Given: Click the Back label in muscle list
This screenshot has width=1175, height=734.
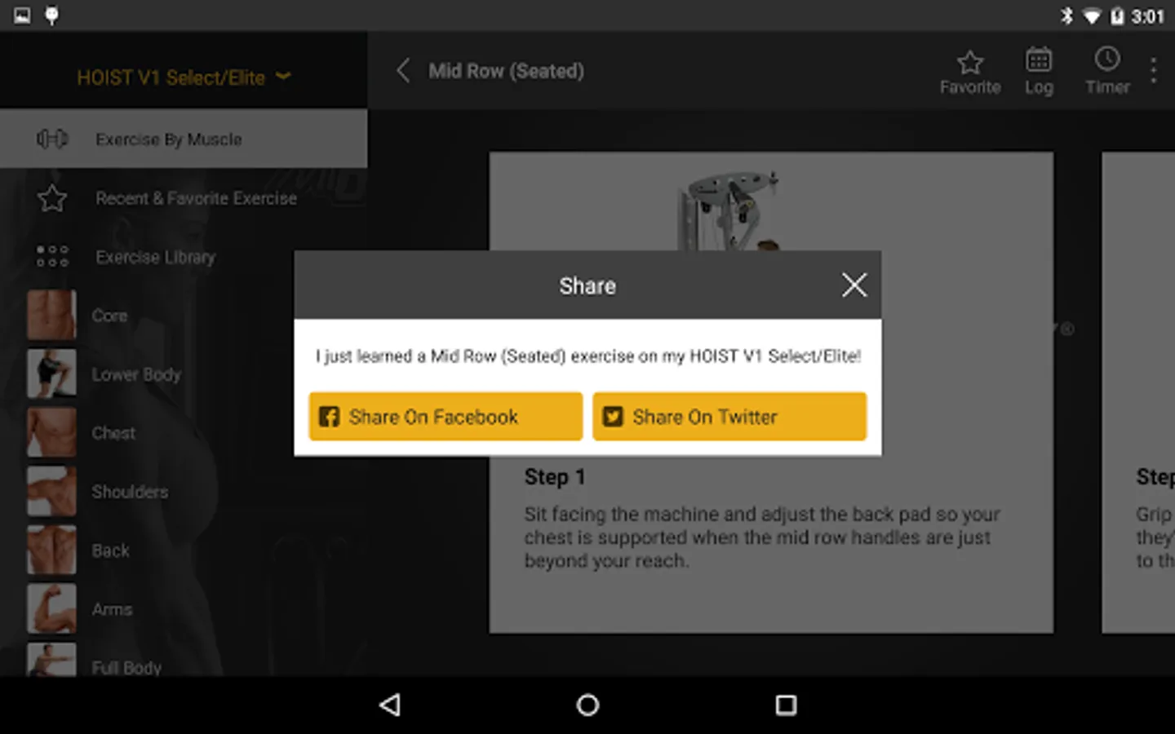Looking at the screenshot, I should coord(110,550).
